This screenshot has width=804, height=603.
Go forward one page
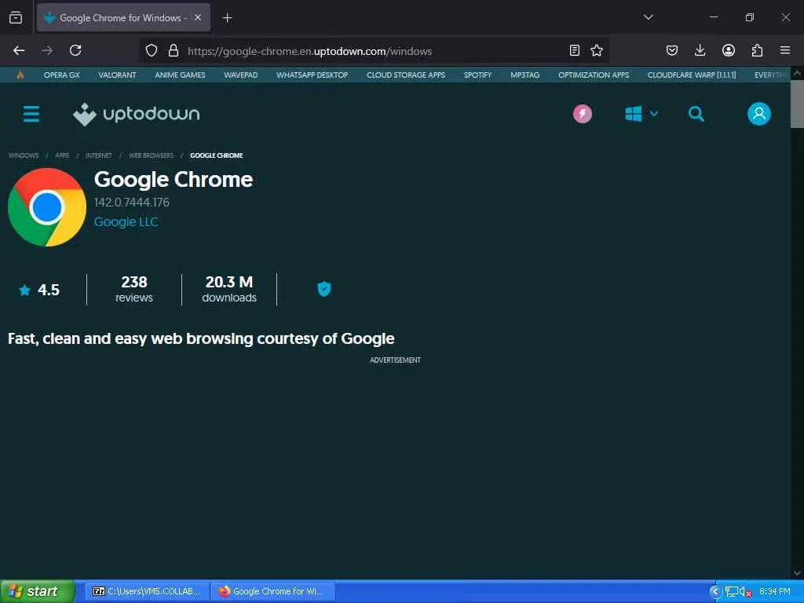[47, 50]
